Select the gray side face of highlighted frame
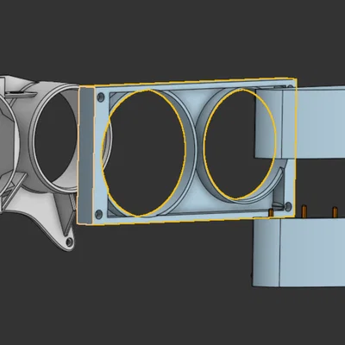This screenshot has width=345, height=345. tap(86, 155)
